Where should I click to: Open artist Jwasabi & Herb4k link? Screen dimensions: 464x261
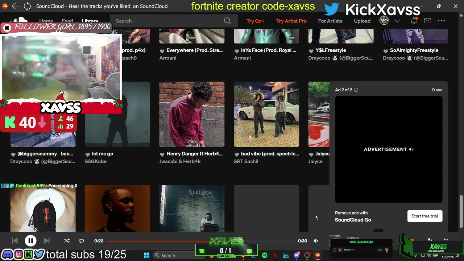pos(180,161)
